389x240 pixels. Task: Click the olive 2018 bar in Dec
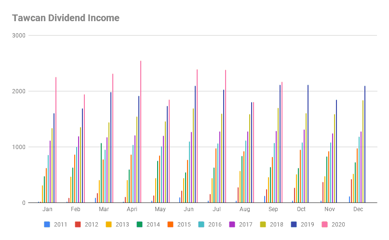click(362, 152)
